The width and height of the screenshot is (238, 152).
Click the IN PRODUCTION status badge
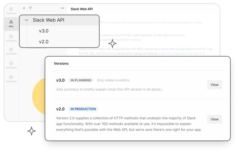[x=83, y=109]
